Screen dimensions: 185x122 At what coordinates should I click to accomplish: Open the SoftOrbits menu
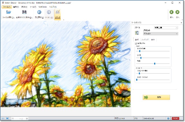(43, 7)
